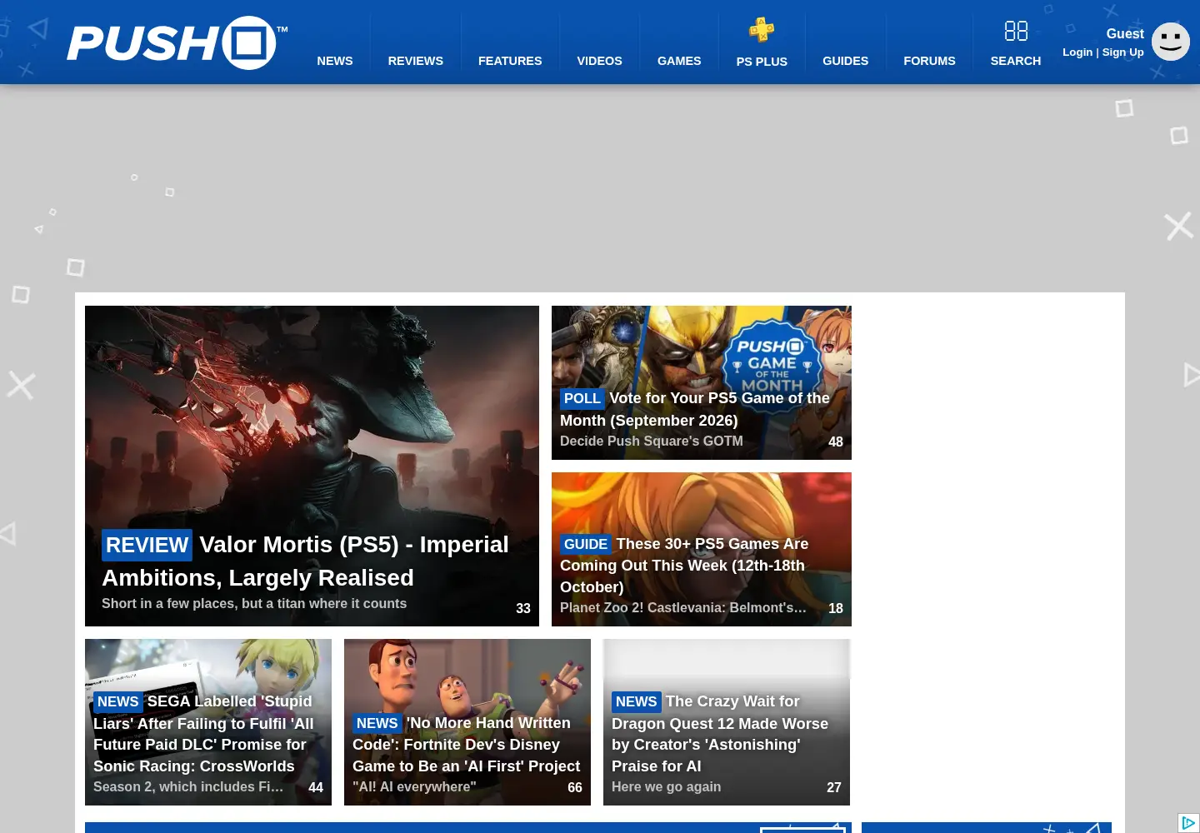View 27 comments on Dragon Quest 12 story

pos(834,788)
